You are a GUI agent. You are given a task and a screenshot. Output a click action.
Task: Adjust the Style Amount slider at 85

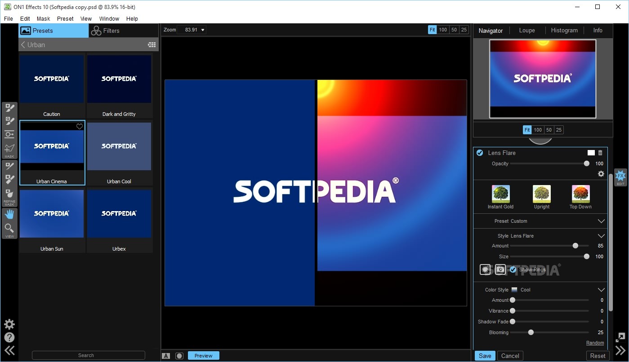pyautogui.click(x=575, y=246)
